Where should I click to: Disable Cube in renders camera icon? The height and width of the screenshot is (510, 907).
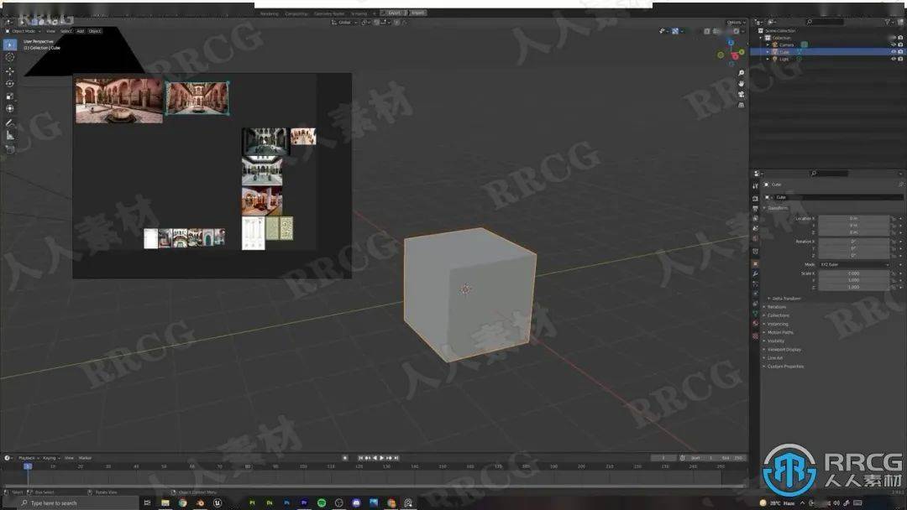[900, 51]
